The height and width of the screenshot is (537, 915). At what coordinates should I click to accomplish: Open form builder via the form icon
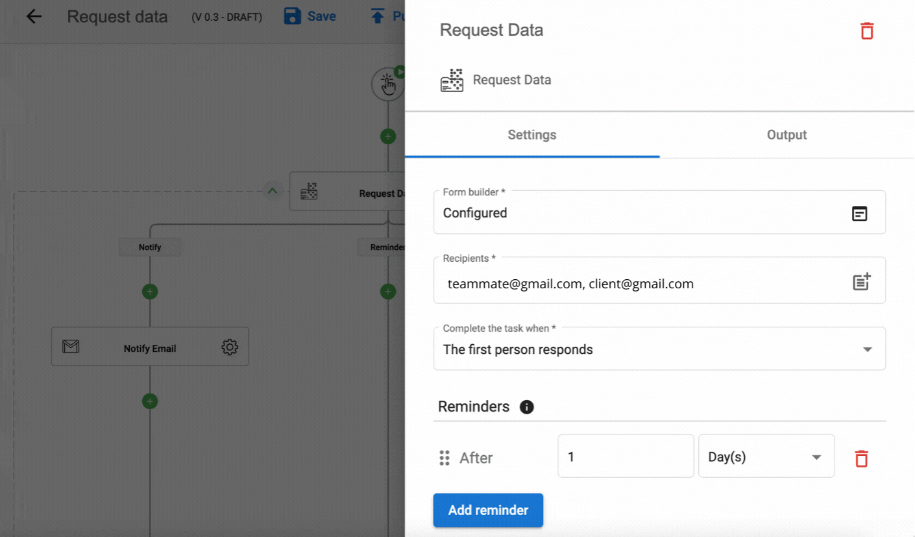coord(860,213)
